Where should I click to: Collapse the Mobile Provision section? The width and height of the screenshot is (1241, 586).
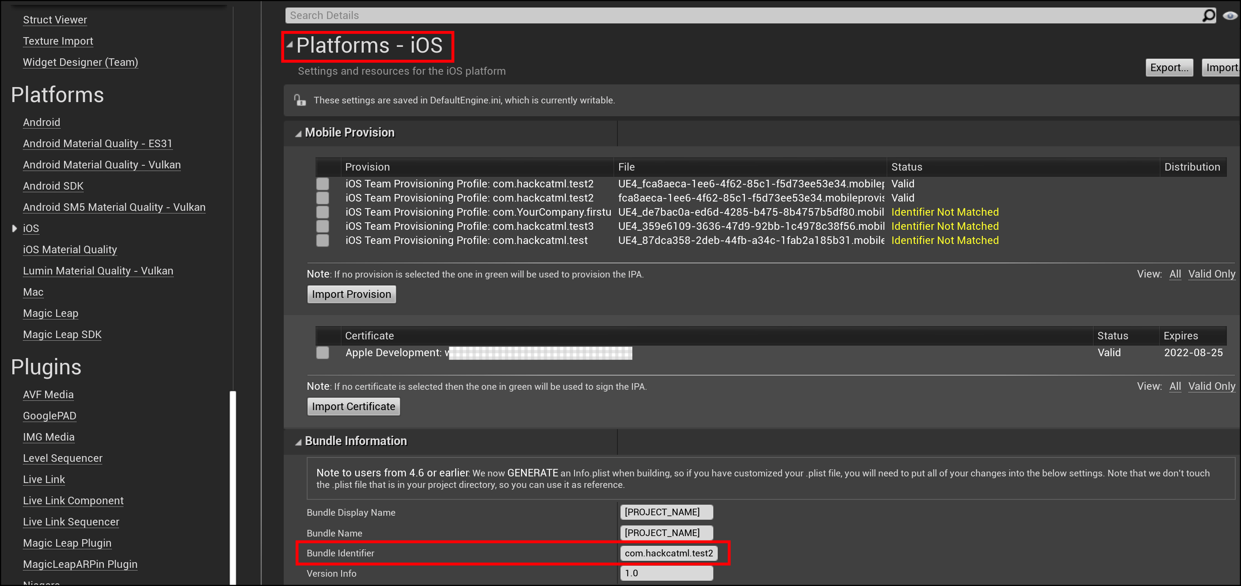coord(298,133)
